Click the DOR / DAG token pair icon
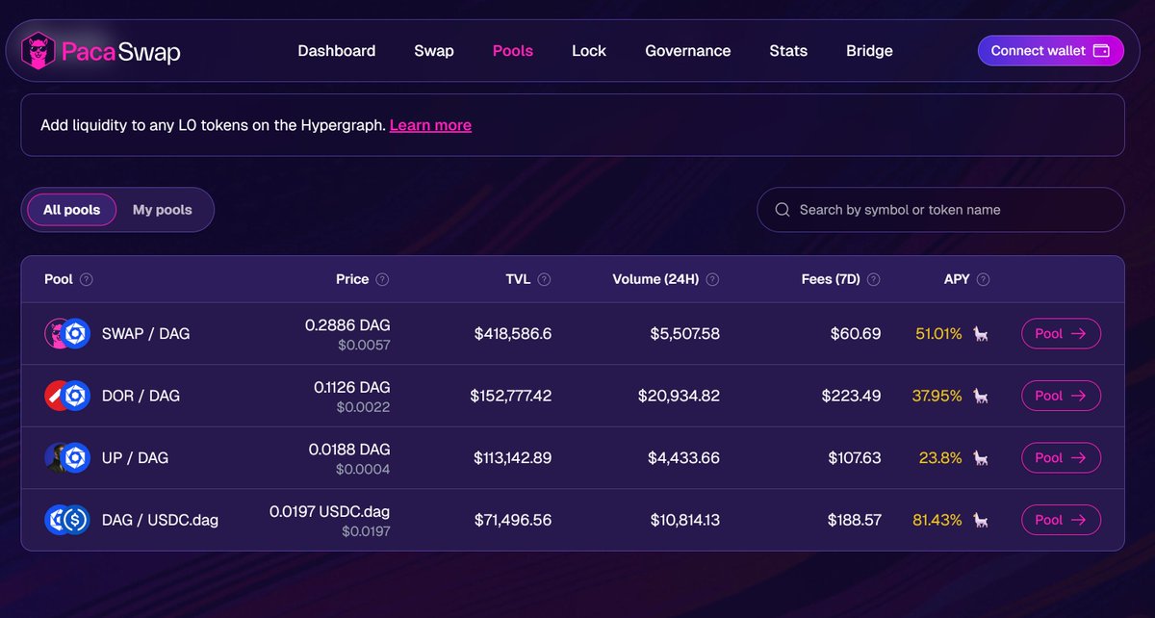This screenshot has height=618, width=1155. (67, 396)
